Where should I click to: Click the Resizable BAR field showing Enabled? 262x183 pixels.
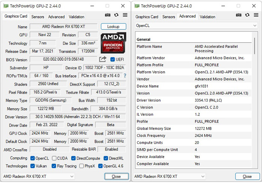(x=112, y=149)
